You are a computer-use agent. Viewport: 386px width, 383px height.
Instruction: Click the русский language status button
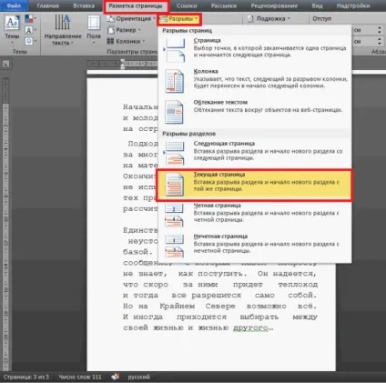coord(138,377)
